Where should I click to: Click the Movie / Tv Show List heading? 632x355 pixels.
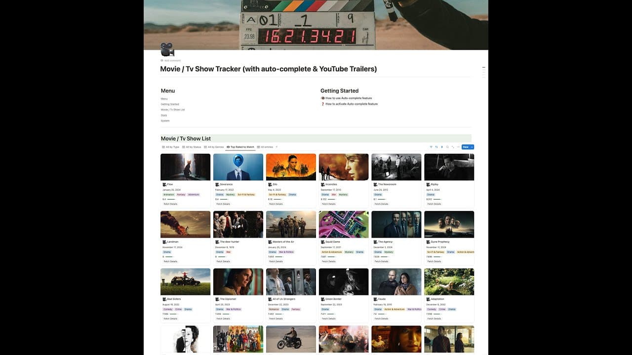coord(186,139)
